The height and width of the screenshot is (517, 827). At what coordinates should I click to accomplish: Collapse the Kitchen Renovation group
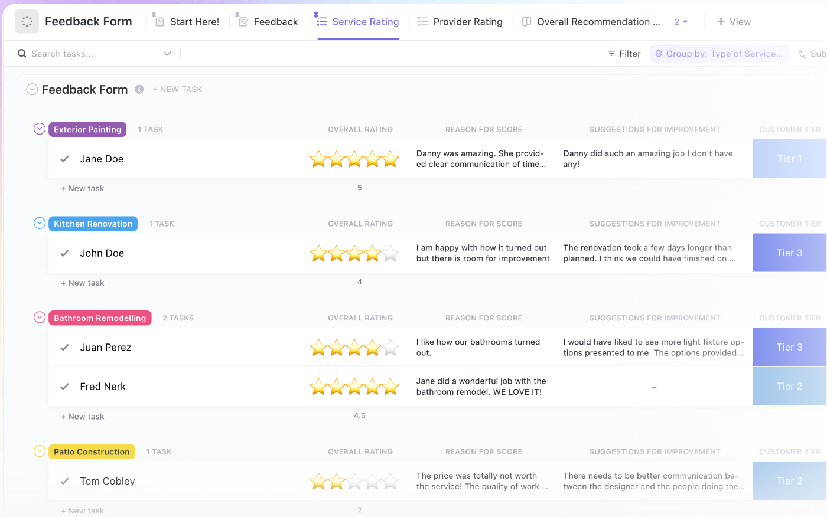coord(40,223)
